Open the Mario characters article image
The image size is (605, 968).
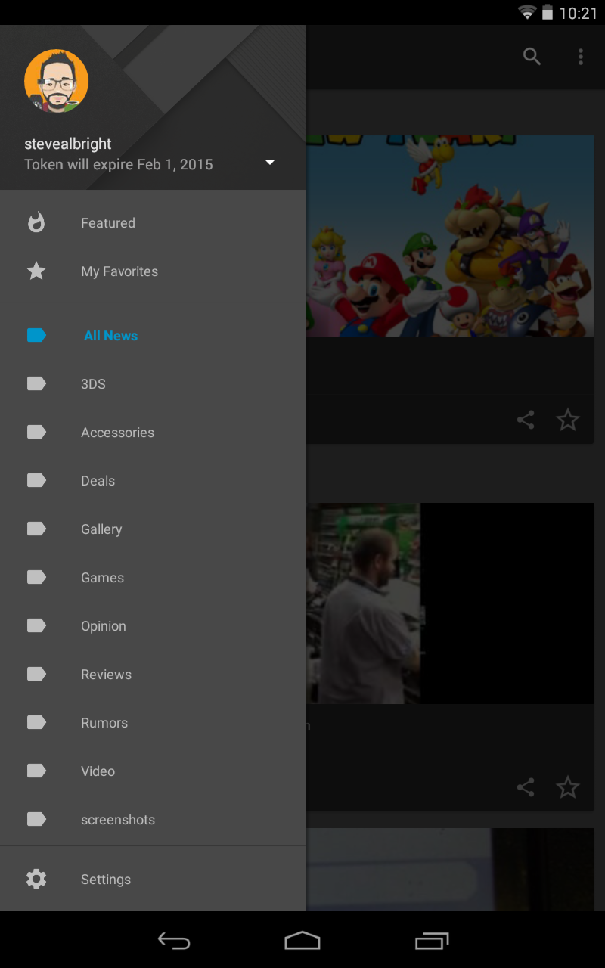click(450, 236)
